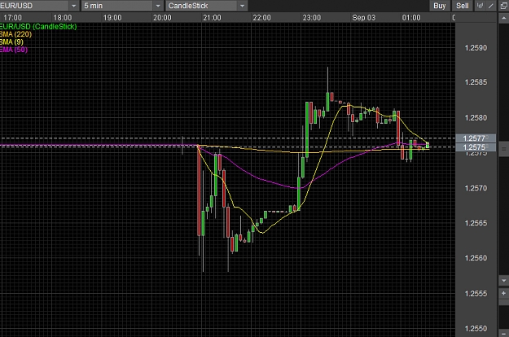Click the 1.2590 price axis label
Viewport: 509px width, 337px height.
point(476,48)
